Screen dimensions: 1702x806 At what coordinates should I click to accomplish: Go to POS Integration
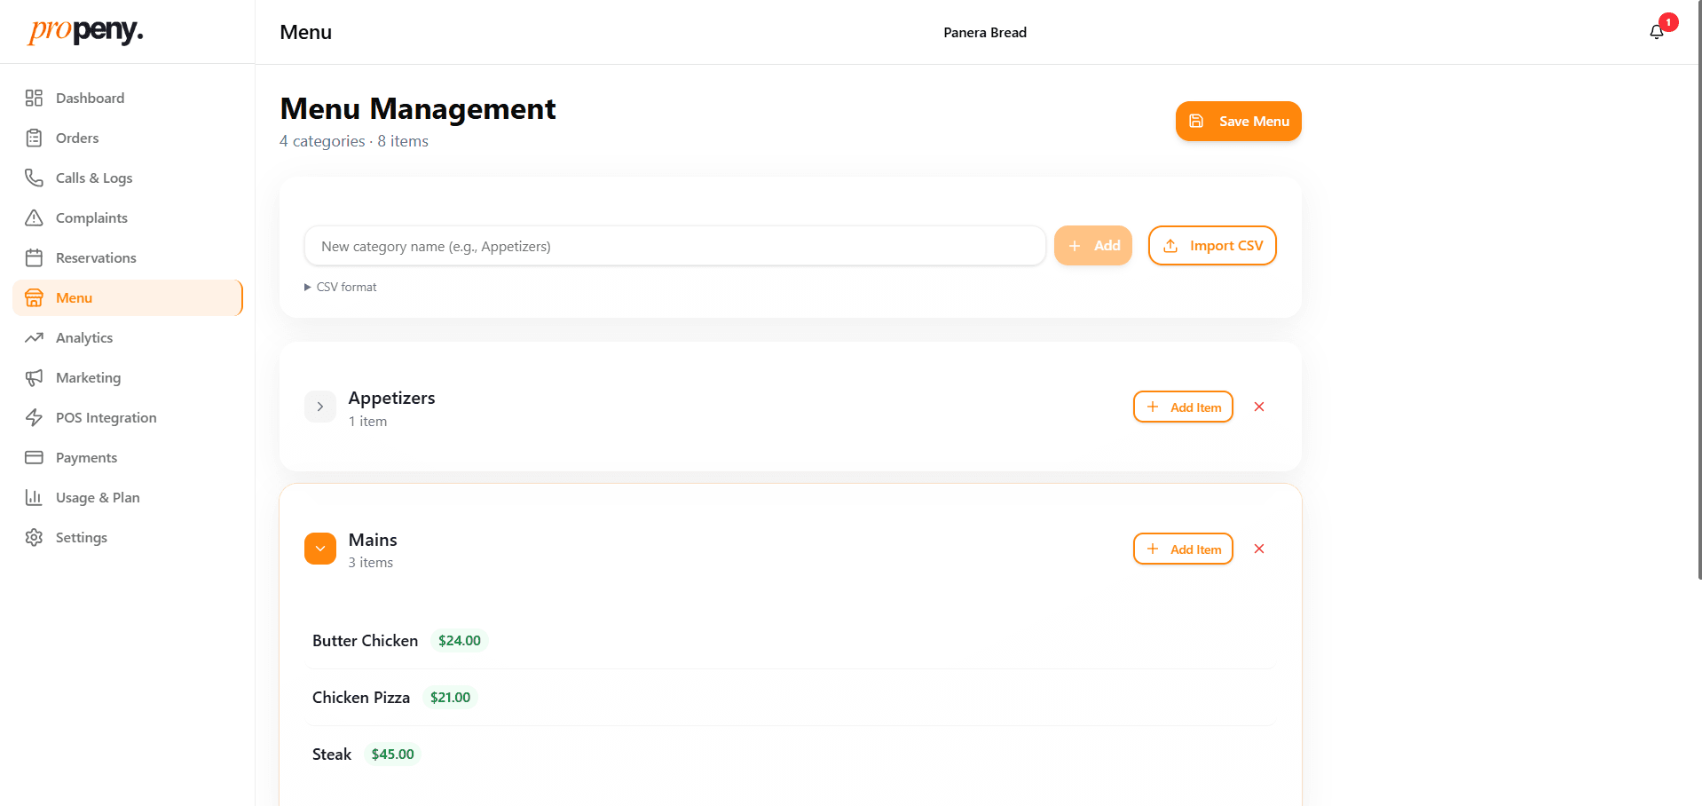(x=127, y=417)
